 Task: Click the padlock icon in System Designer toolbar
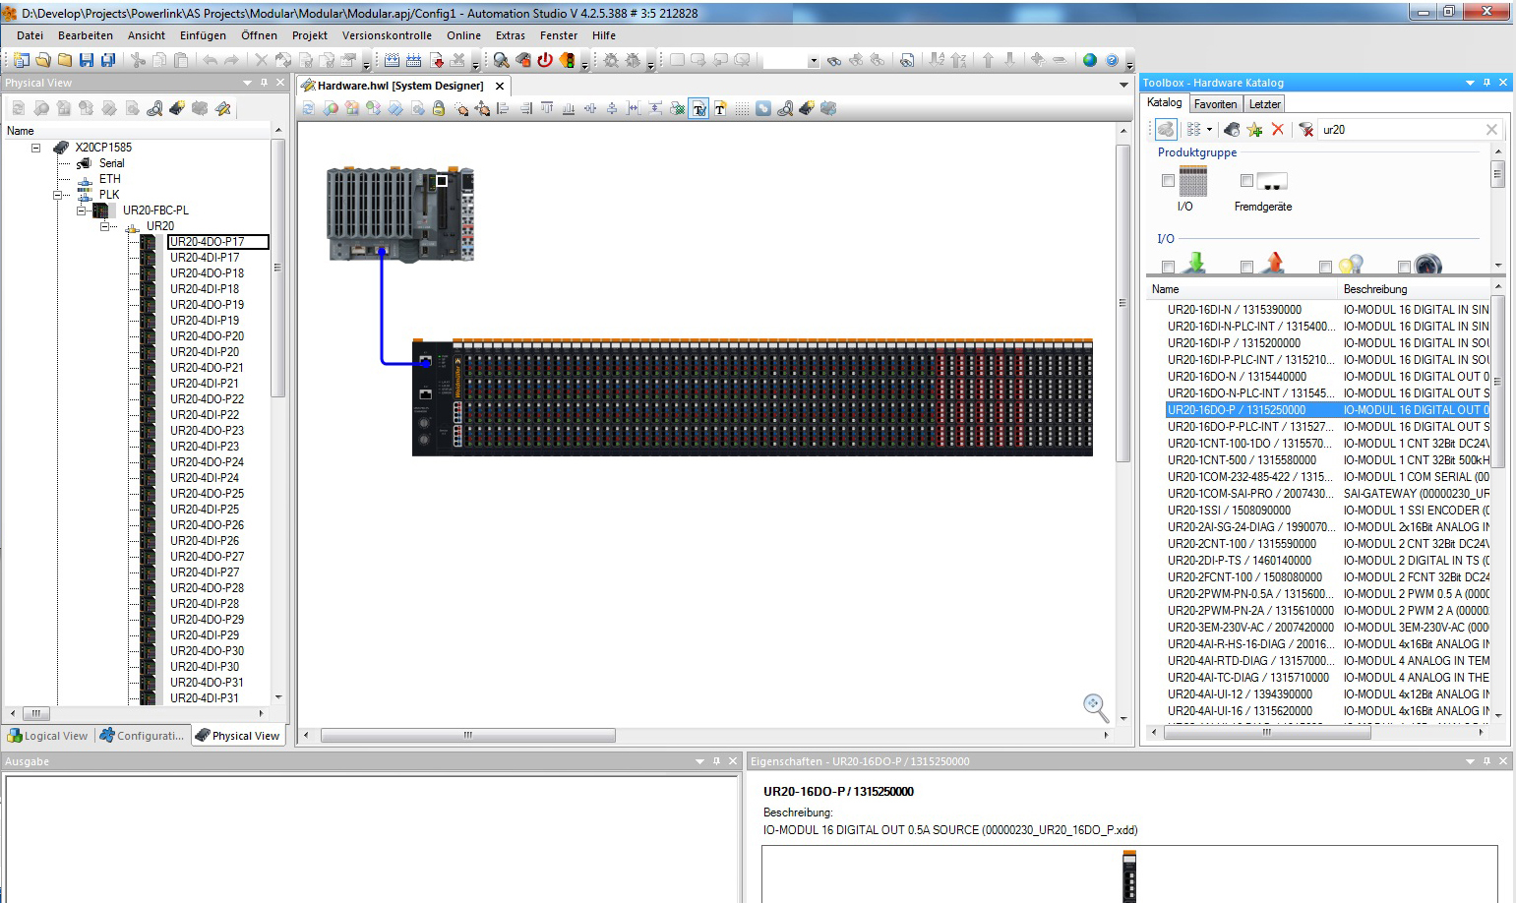click(439, 108)
